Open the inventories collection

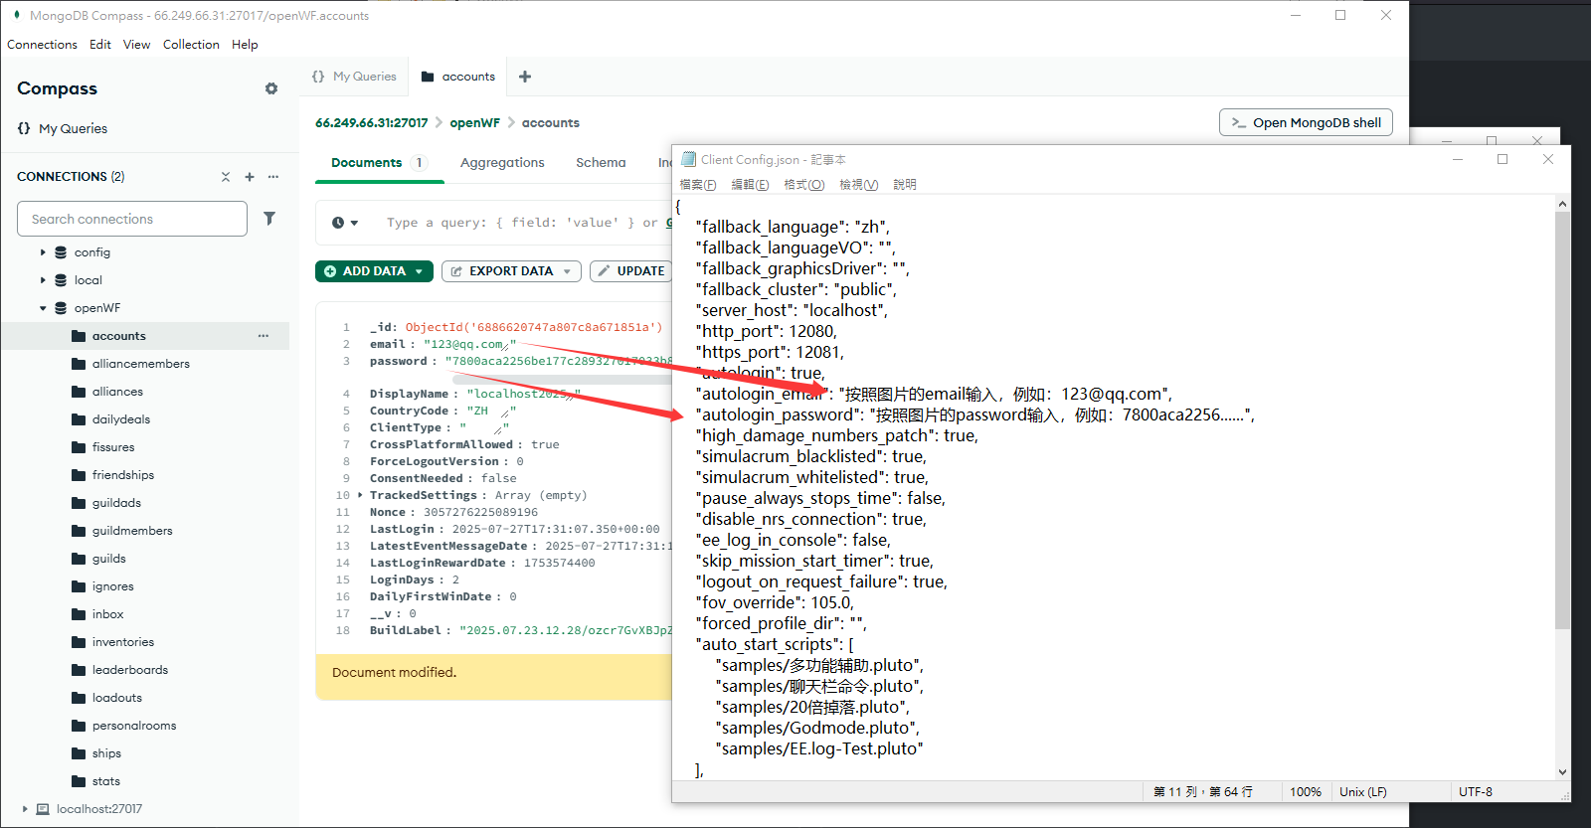click(x=123, y=642)
